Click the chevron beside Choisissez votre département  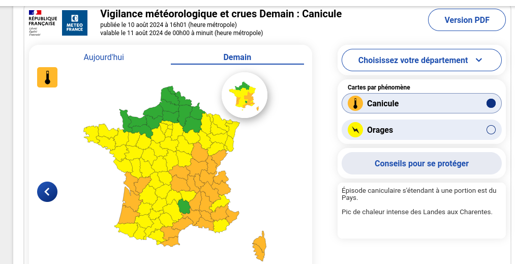click(478, 60)
